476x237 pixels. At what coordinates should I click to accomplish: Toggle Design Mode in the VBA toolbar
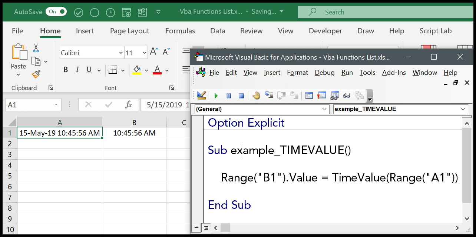[201, 96]
